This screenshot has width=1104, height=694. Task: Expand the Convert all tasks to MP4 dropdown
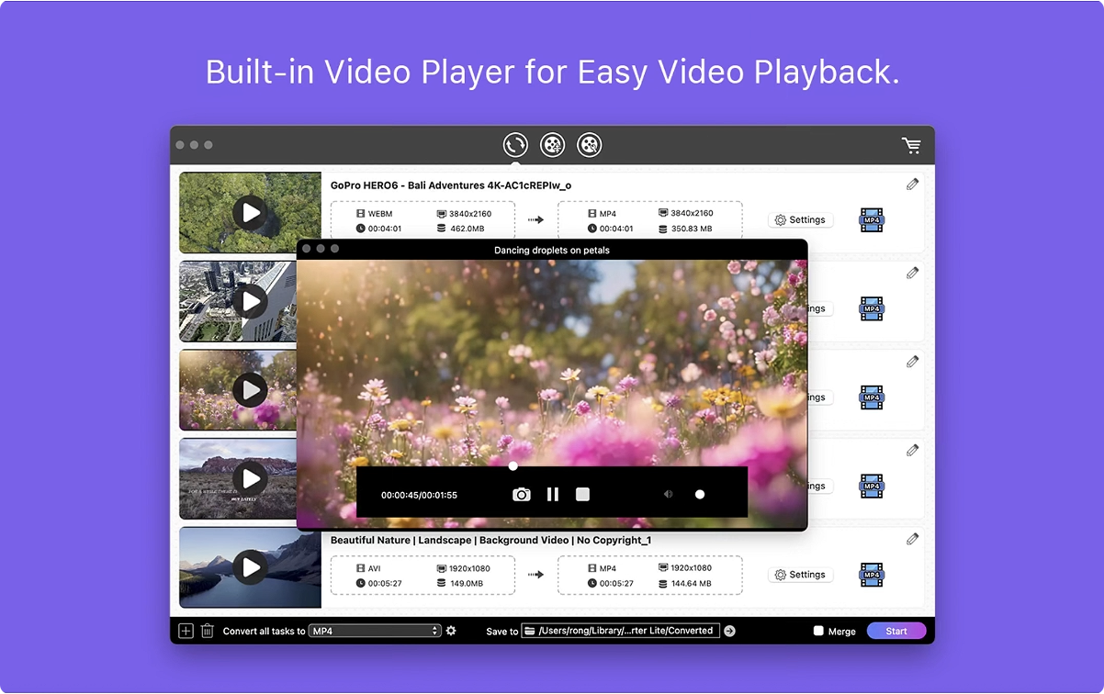tap(375, 631)
